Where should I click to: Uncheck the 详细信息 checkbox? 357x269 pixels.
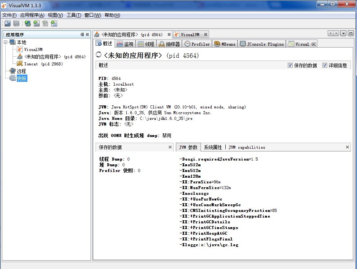tap(325, 65)
